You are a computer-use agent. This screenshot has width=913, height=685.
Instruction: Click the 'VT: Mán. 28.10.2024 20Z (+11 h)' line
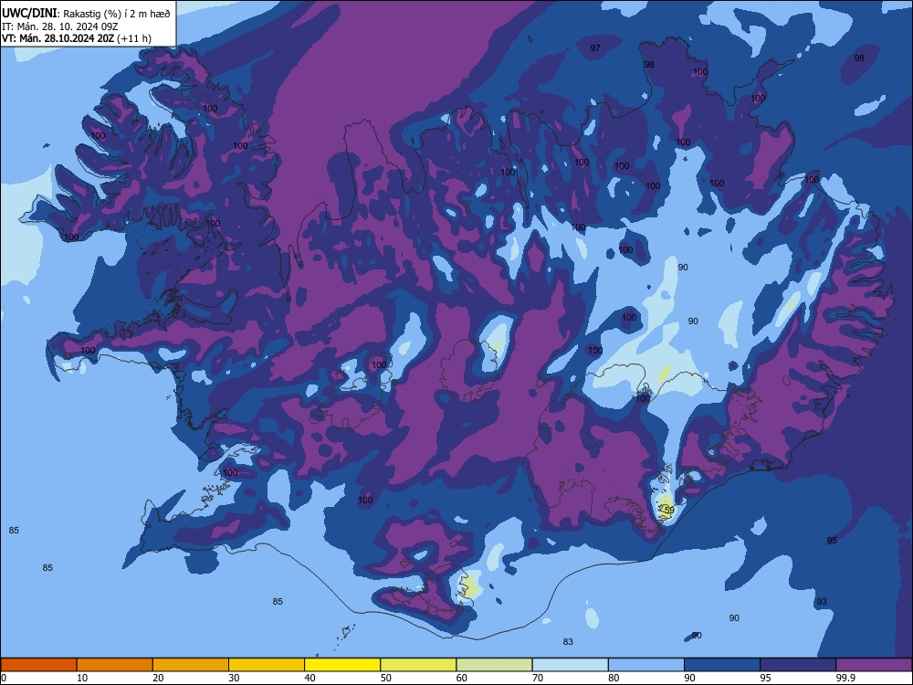(77, 38)
